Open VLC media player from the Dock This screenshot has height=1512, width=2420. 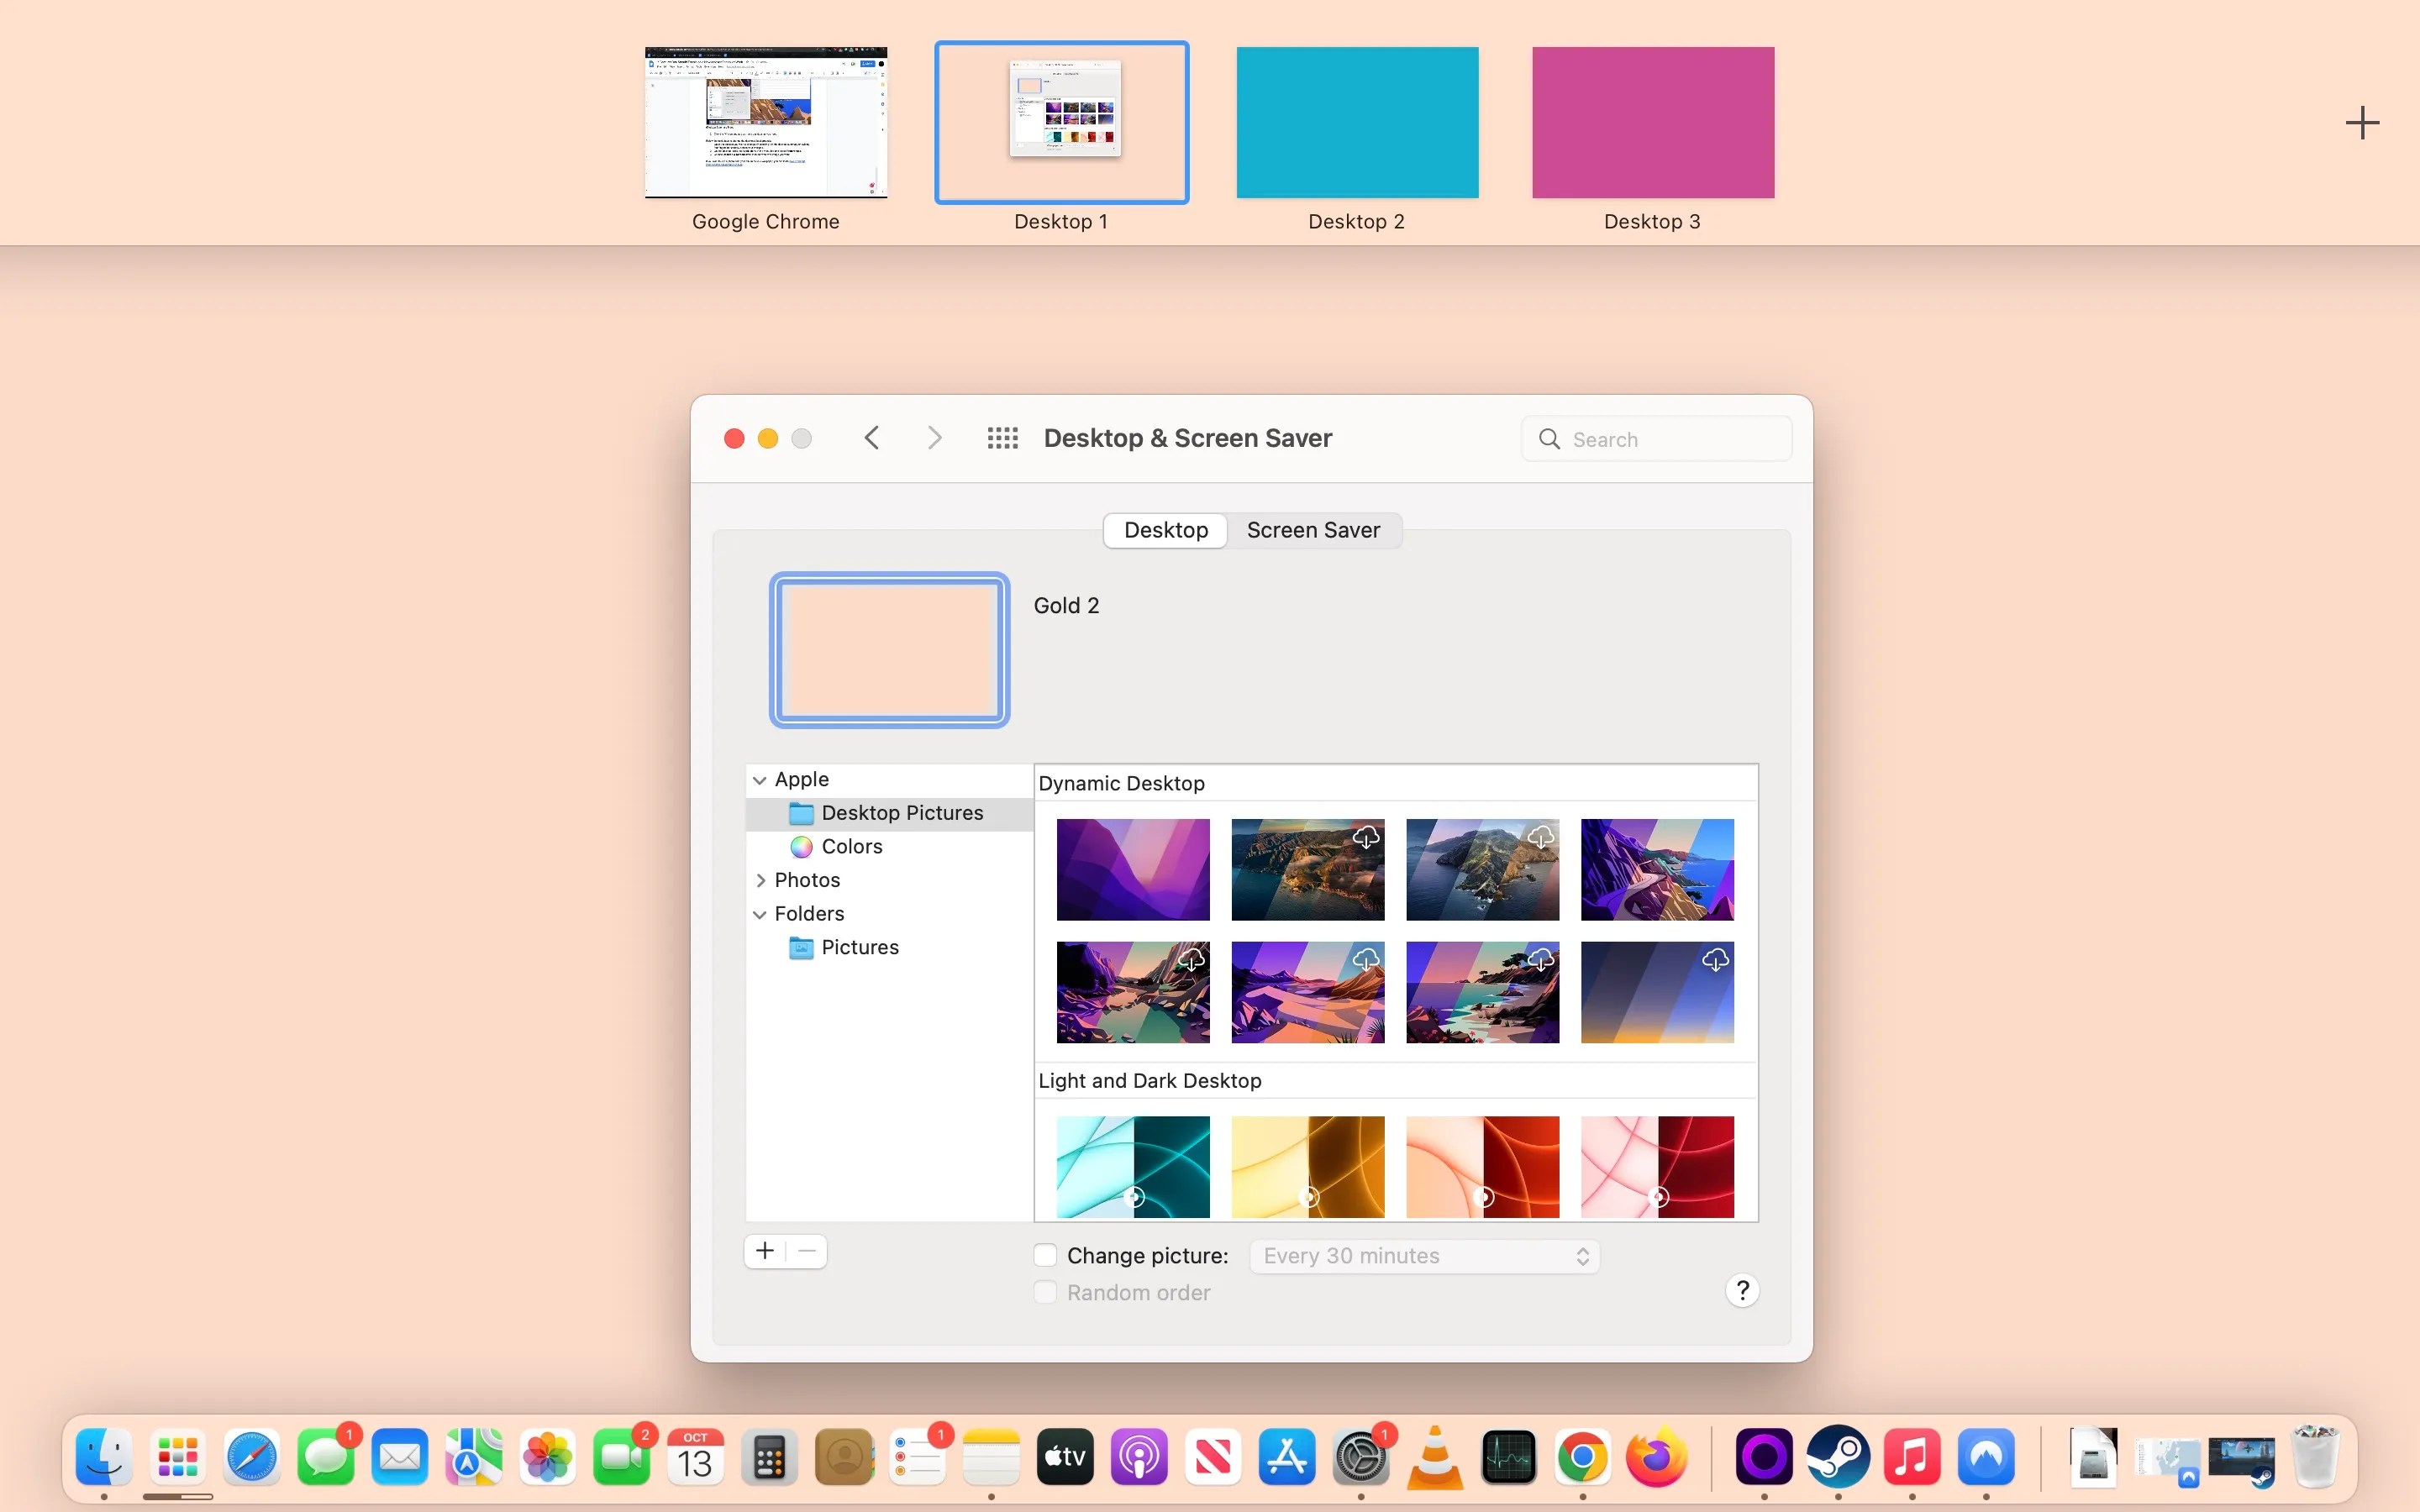pyautogui.click(x=1434, y=1457)
